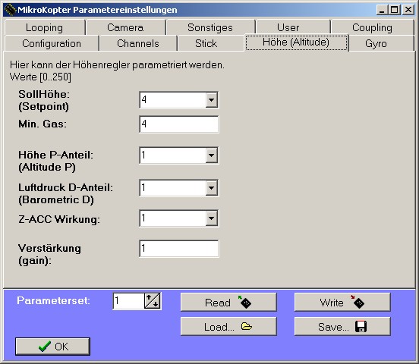
Task: Click the "Werte [0..250]" text
Action: (x=40, y=77)
